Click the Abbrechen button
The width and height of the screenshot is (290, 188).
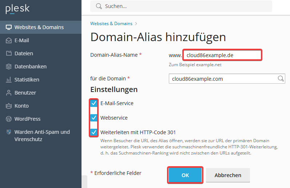(x=228, y=175)
